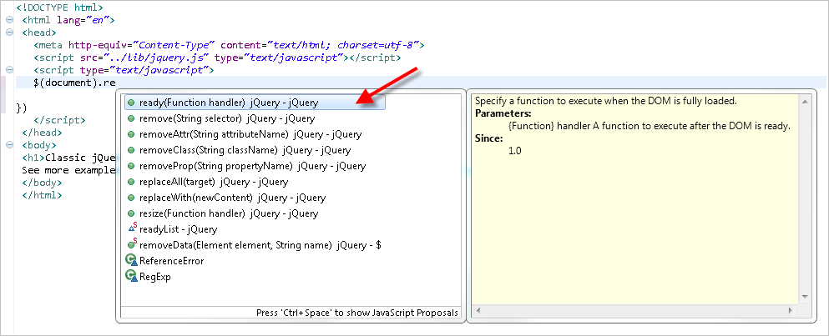
Task: Click documentation panel scroll right arrow
Action: click(x=791, y=311)
